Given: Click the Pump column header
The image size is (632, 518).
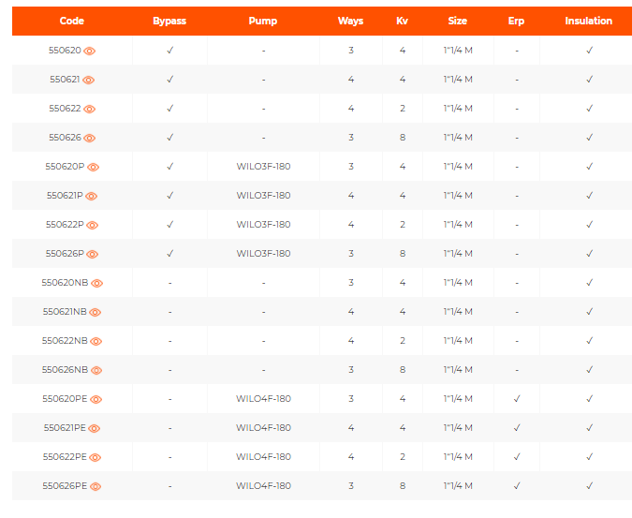Looking at the screenshot, I should pos(263,21).
